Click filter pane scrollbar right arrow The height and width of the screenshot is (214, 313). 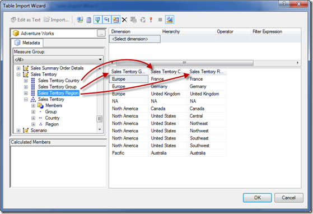tap(298, 63)
